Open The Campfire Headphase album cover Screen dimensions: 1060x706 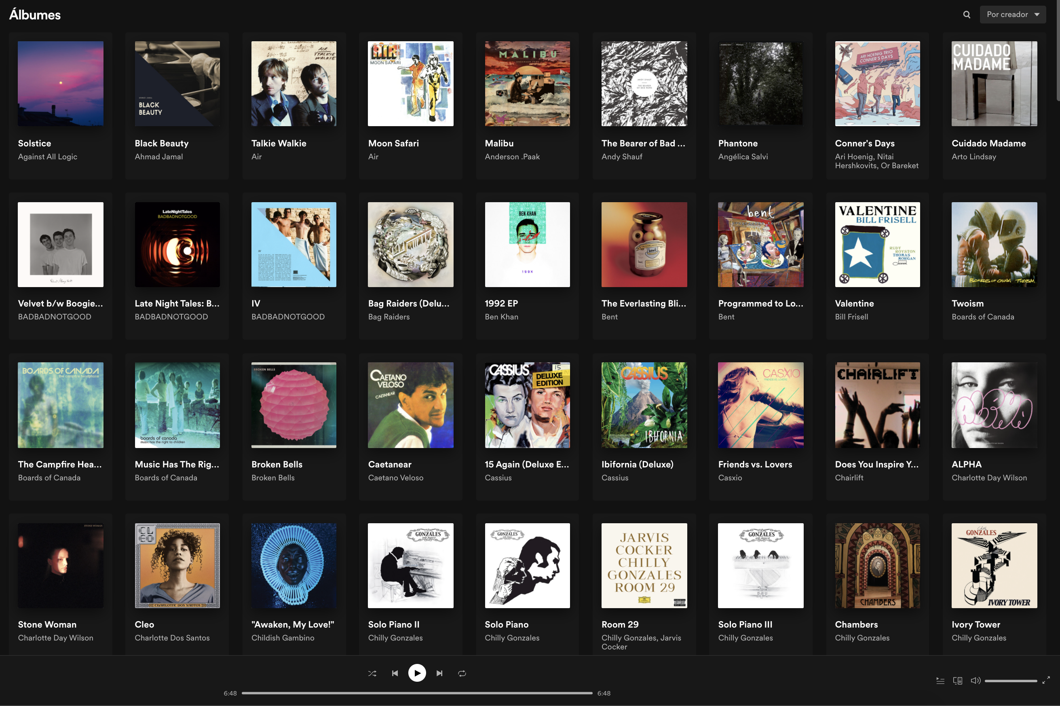tap(60, 405)
